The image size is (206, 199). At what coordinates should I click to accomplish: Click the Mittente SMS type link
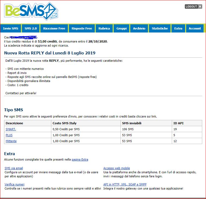pyautogui.click(x=11, y=141)
